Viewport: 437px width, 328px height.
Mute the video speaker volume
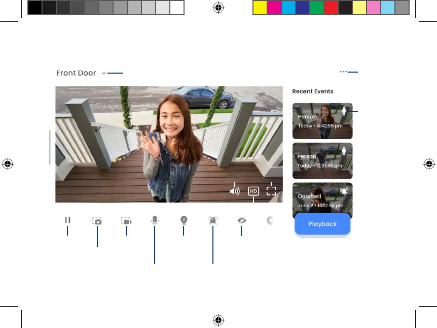235,191
